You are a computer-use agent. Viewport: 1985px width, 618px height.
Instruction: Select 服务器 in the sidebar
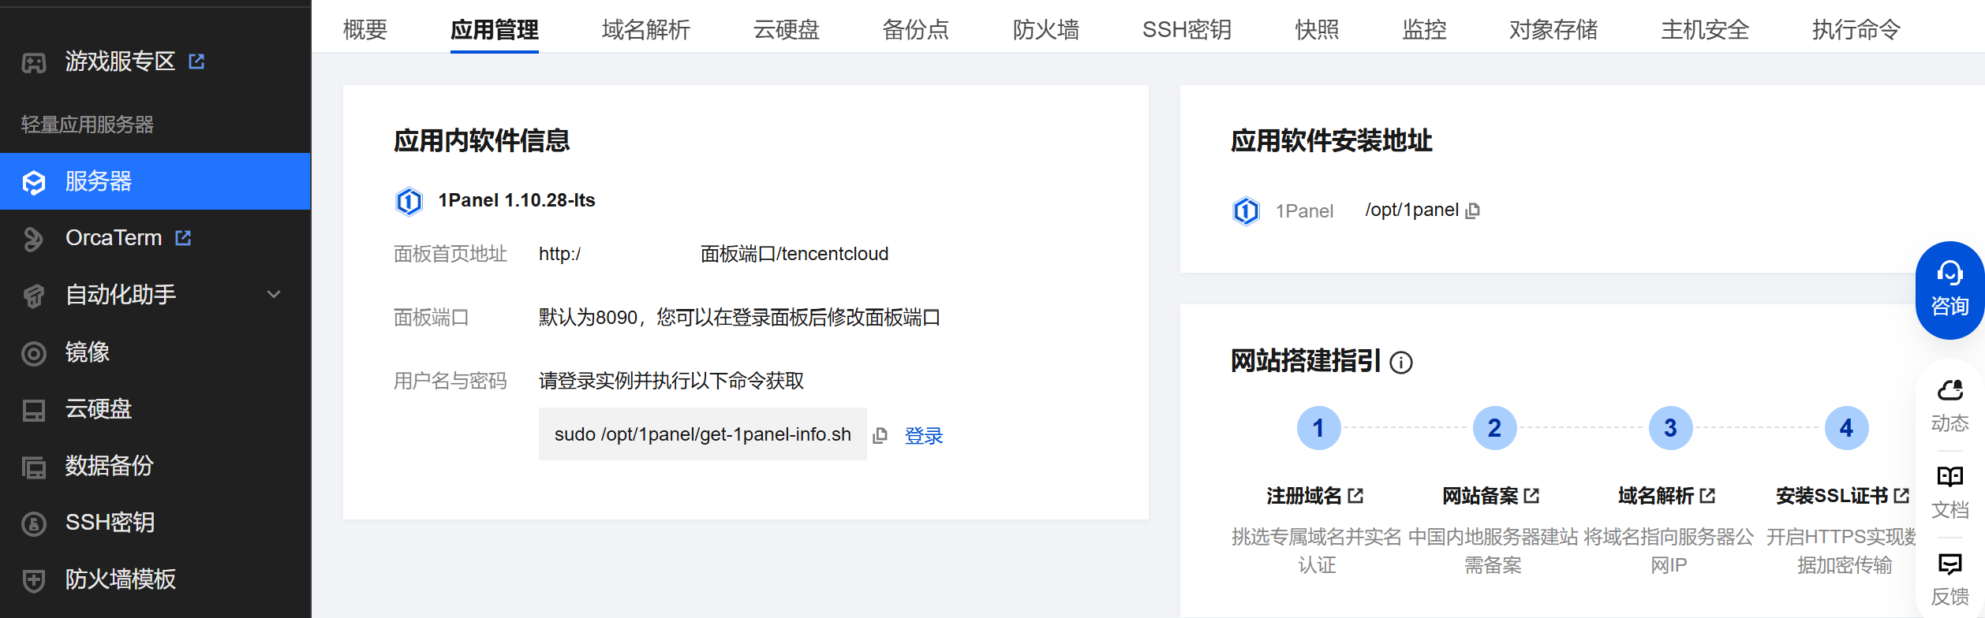(155, 181)
